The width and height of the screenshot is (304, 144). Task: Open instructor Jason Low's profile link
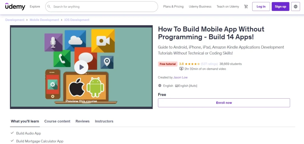(180, 77)
